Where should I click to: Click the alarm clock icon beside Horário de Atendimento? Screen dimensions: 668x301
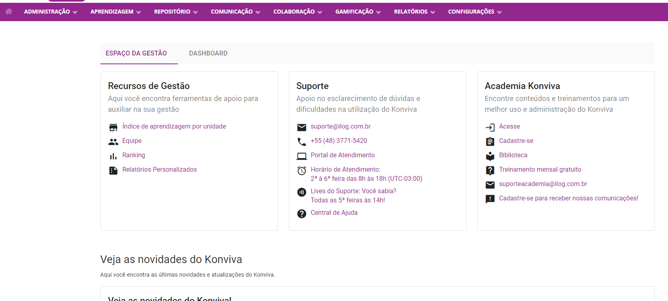[x=302, y=170]
